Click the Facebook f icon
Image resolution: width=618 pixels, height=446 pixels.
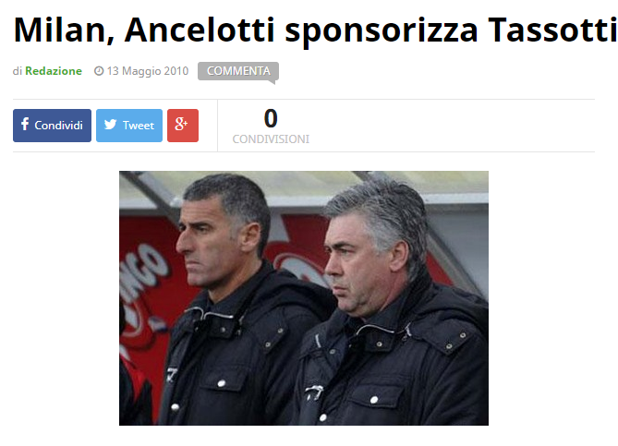(x=25, y=124)
